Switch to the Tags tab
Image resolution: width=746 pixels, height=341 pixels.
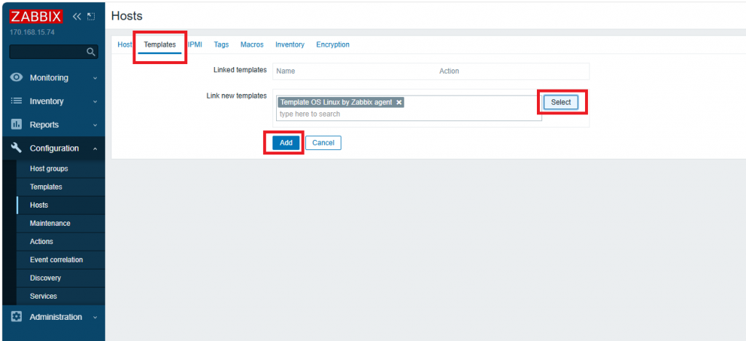(x=221, y=44)
